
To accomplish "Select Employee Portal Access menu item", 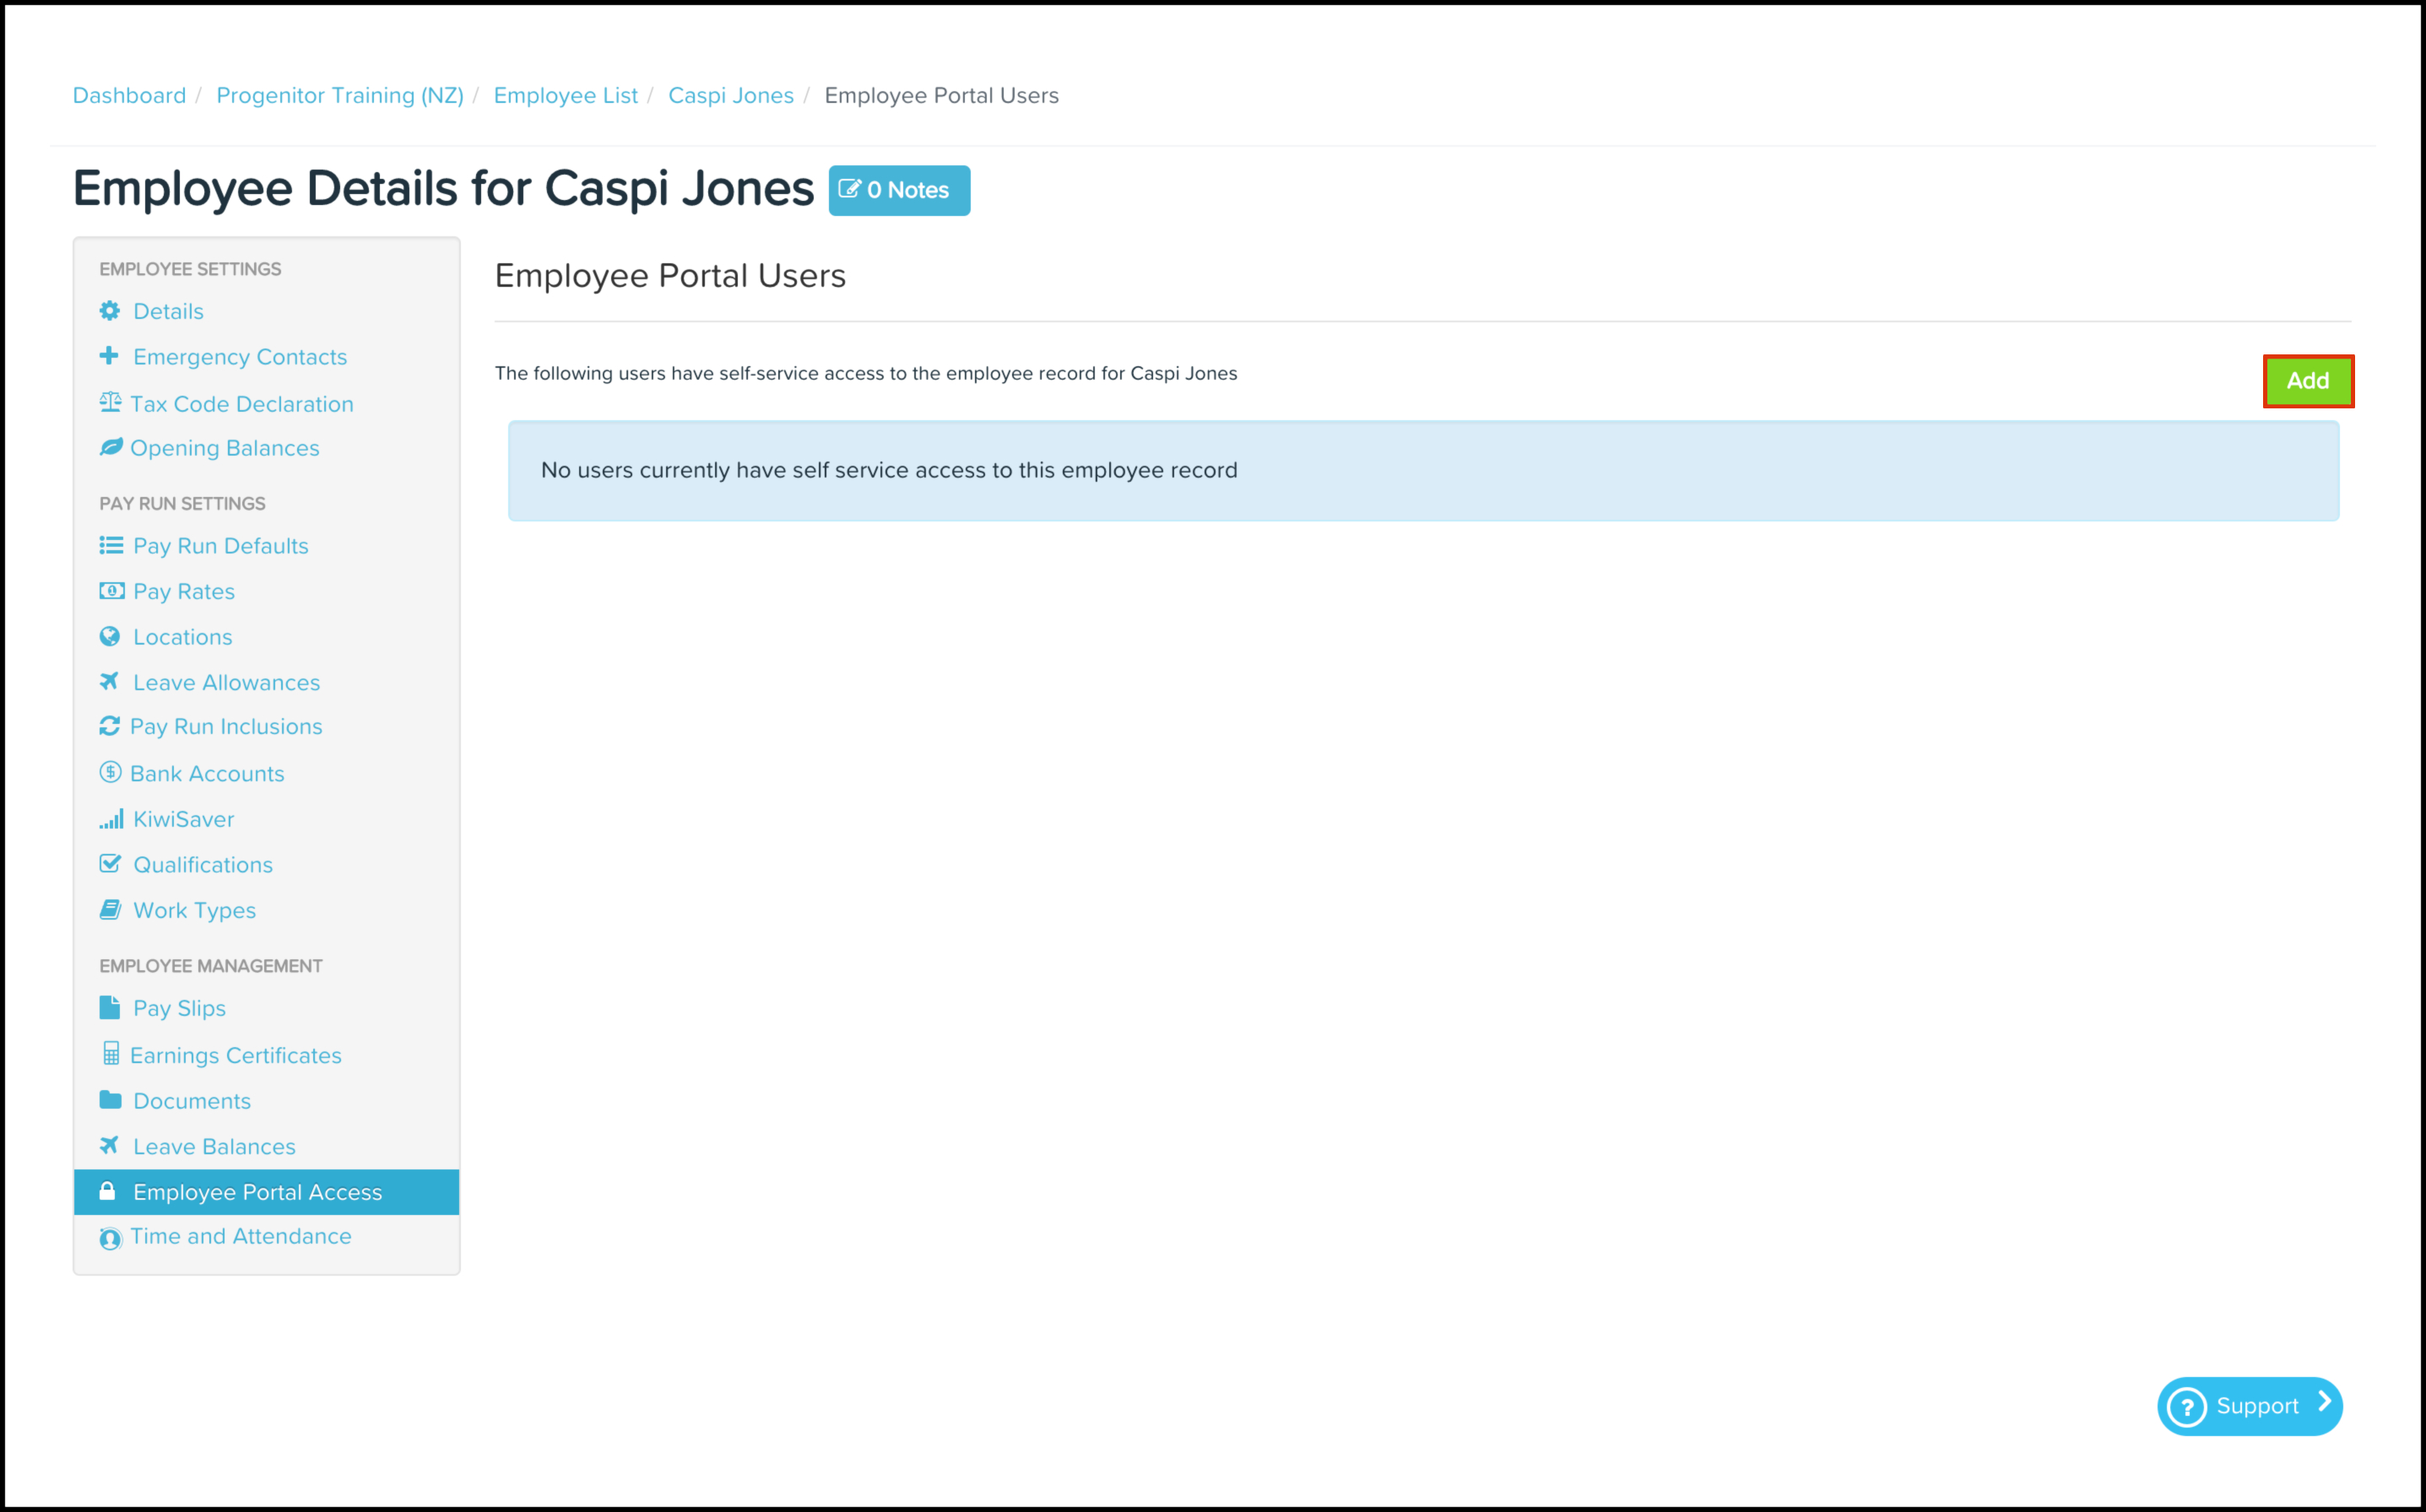I will pyautogui.click(x=257, y=1192).
